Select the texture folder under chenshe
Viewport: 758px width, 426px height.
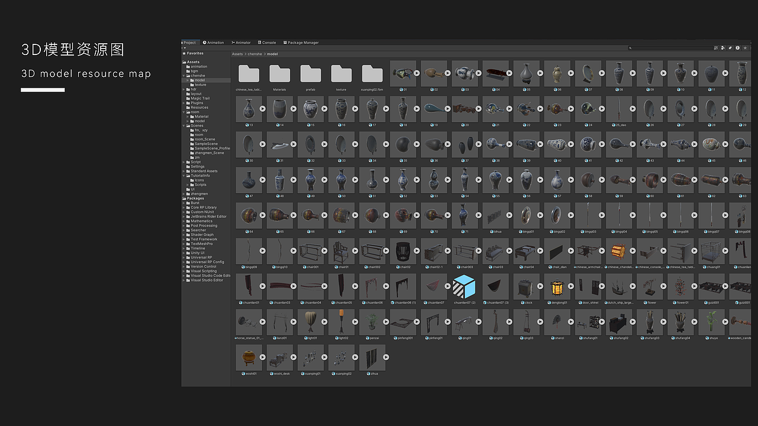click(200, 85)
